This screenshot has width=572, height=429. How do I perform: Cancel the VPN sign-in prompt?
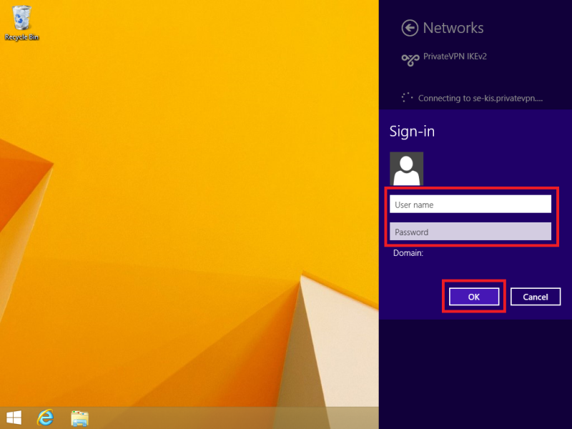pyautogui.click(x=535, y=297)
